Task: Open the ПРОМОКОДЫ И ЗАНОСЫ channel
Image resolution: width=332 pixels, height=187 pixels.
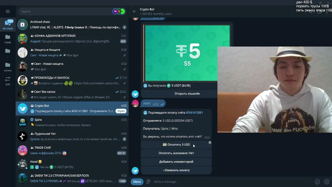Action: pyautogui.click(x=72, y=81)
